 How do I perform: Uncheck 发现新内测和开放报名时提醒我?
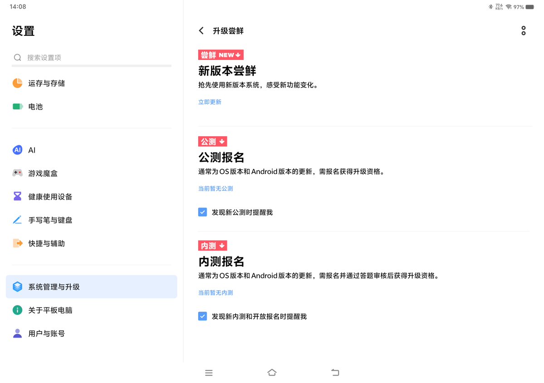click(203, 316)
